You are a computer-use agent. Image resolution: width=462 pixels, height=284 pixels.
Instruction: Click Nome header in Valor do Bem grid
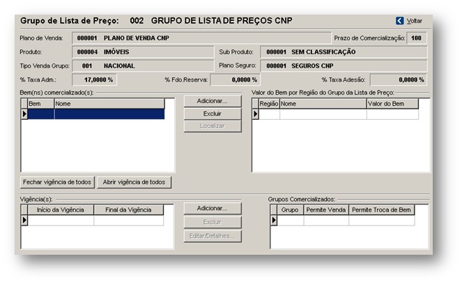323,104
